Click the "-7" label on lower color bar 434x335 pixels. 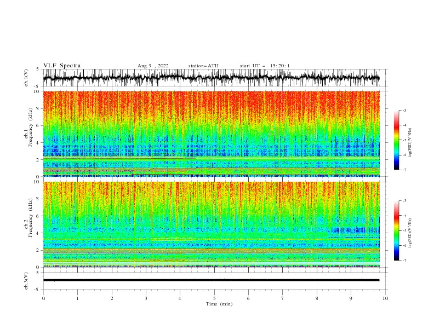pos(404,260)
